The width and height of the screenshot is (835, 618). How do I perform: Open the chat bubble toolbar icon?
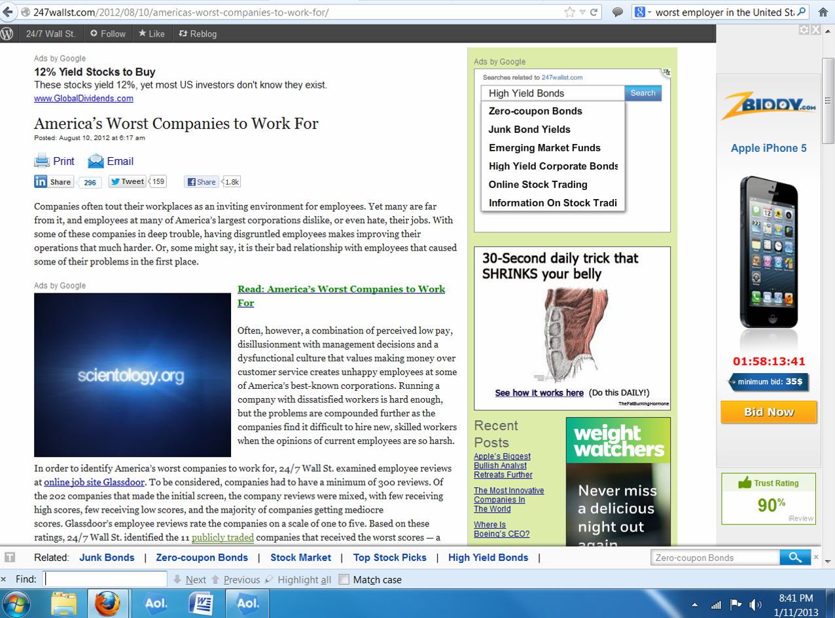click(617, 12)
